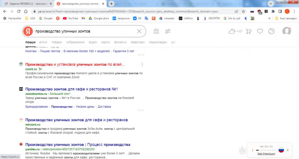Select the пошук search tab
Viewport: 299px width, 159px height.
tap(30, 42)
